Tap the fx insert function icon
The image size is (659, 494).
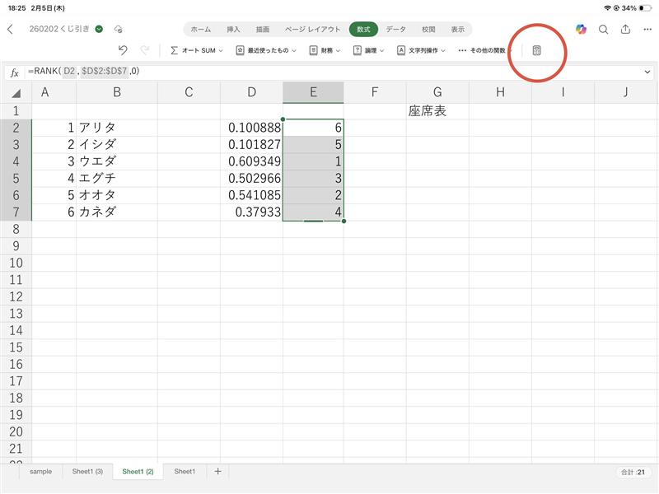14,72
